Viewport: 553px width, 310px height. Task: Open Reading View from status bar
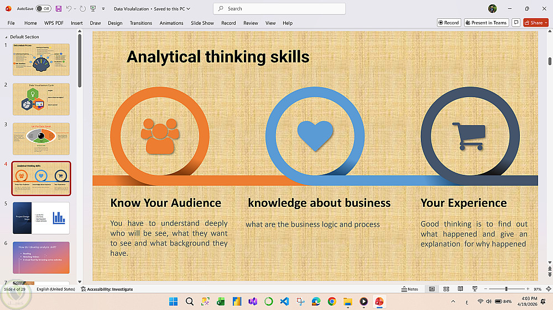(x=460, y=289)
